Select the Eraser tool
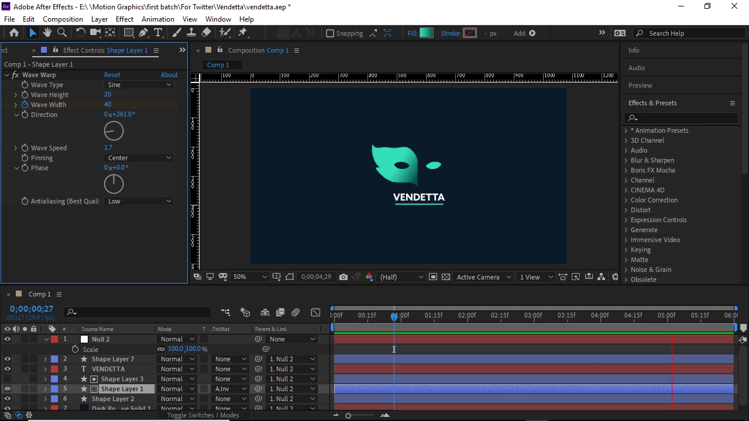This screenshot has height=421, width=749. (x=206, y=33)
